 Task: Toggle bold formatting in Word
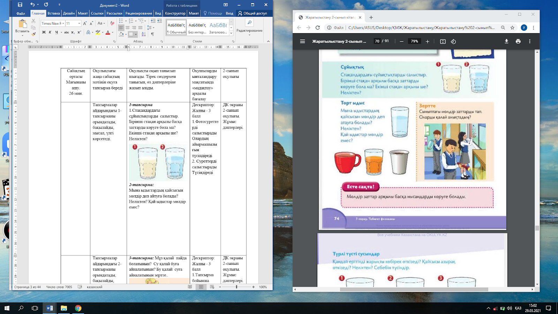pyautogui.click(x=44, y=32)
